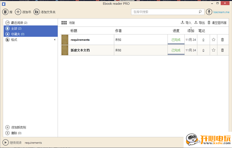
Task: Click the 导出 export button
Action: coord(200,23)
